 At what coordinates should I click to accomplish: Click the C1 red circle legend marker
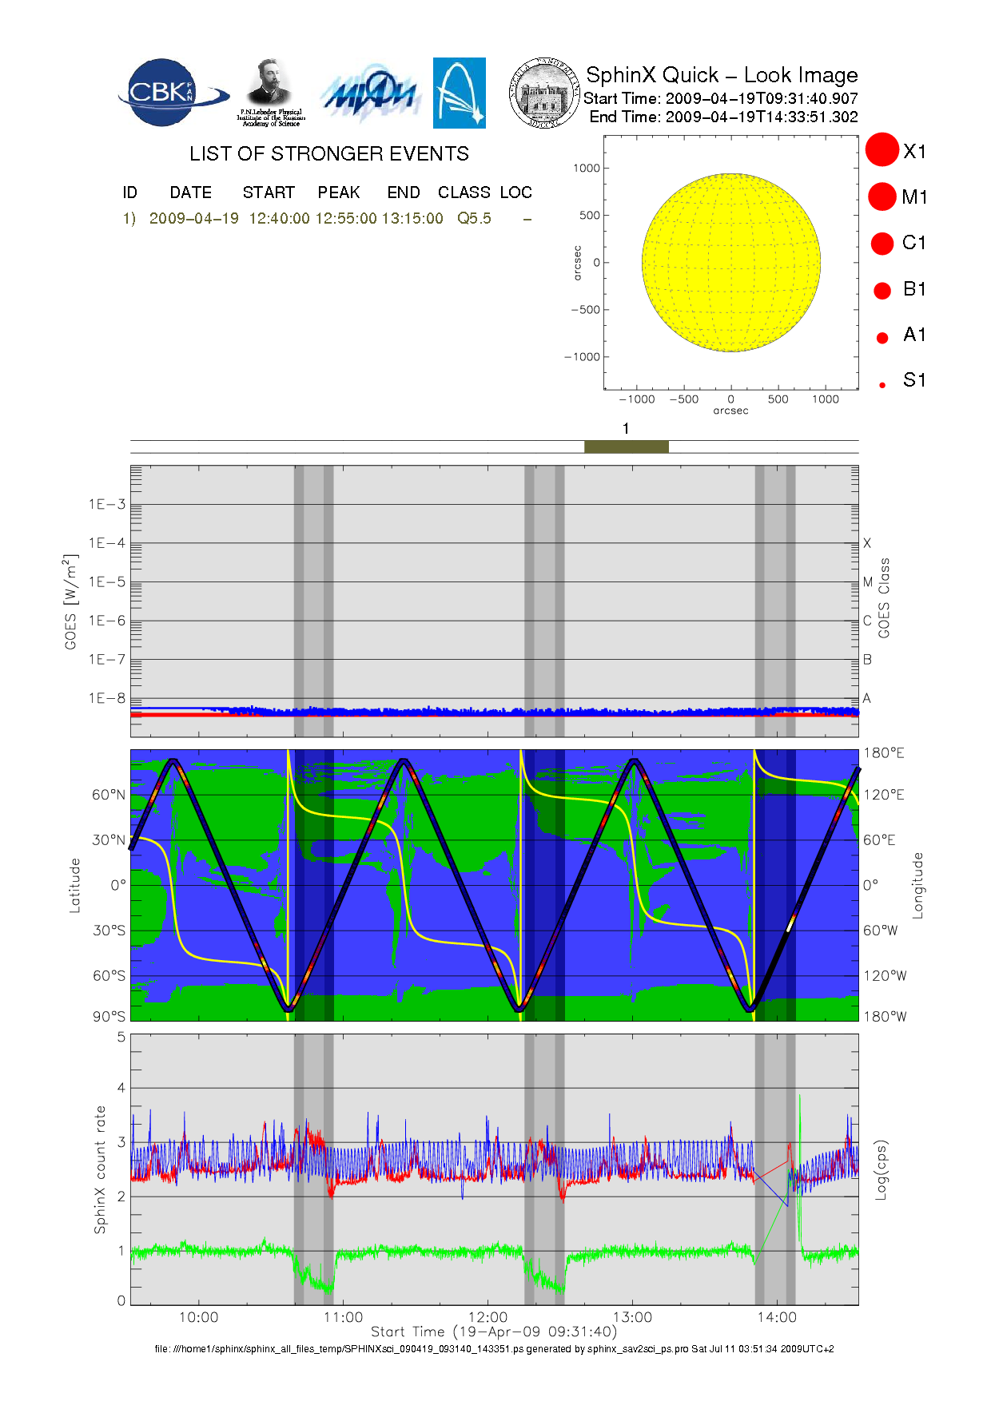point(882,243)
